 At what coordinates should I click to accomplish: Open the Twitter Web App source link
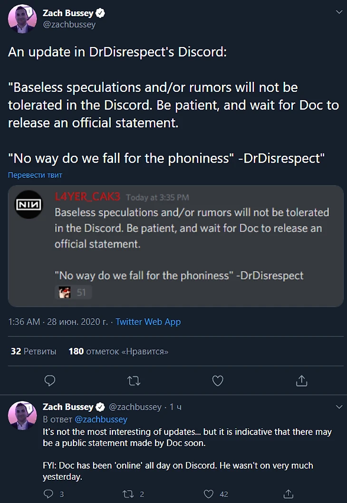148,322
